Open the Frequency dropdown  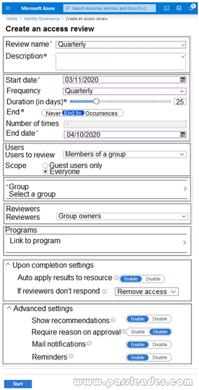coord(124,91)
